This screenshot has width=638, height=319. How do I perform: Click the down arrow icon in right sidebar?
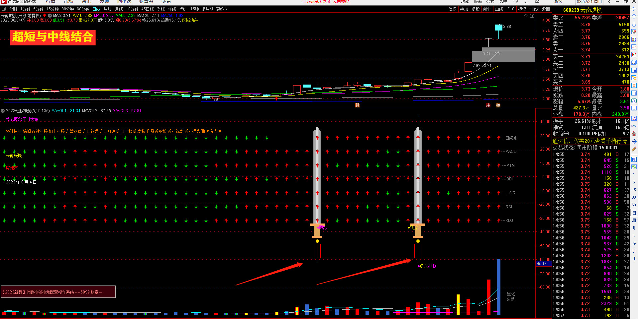tap(634, 24)
